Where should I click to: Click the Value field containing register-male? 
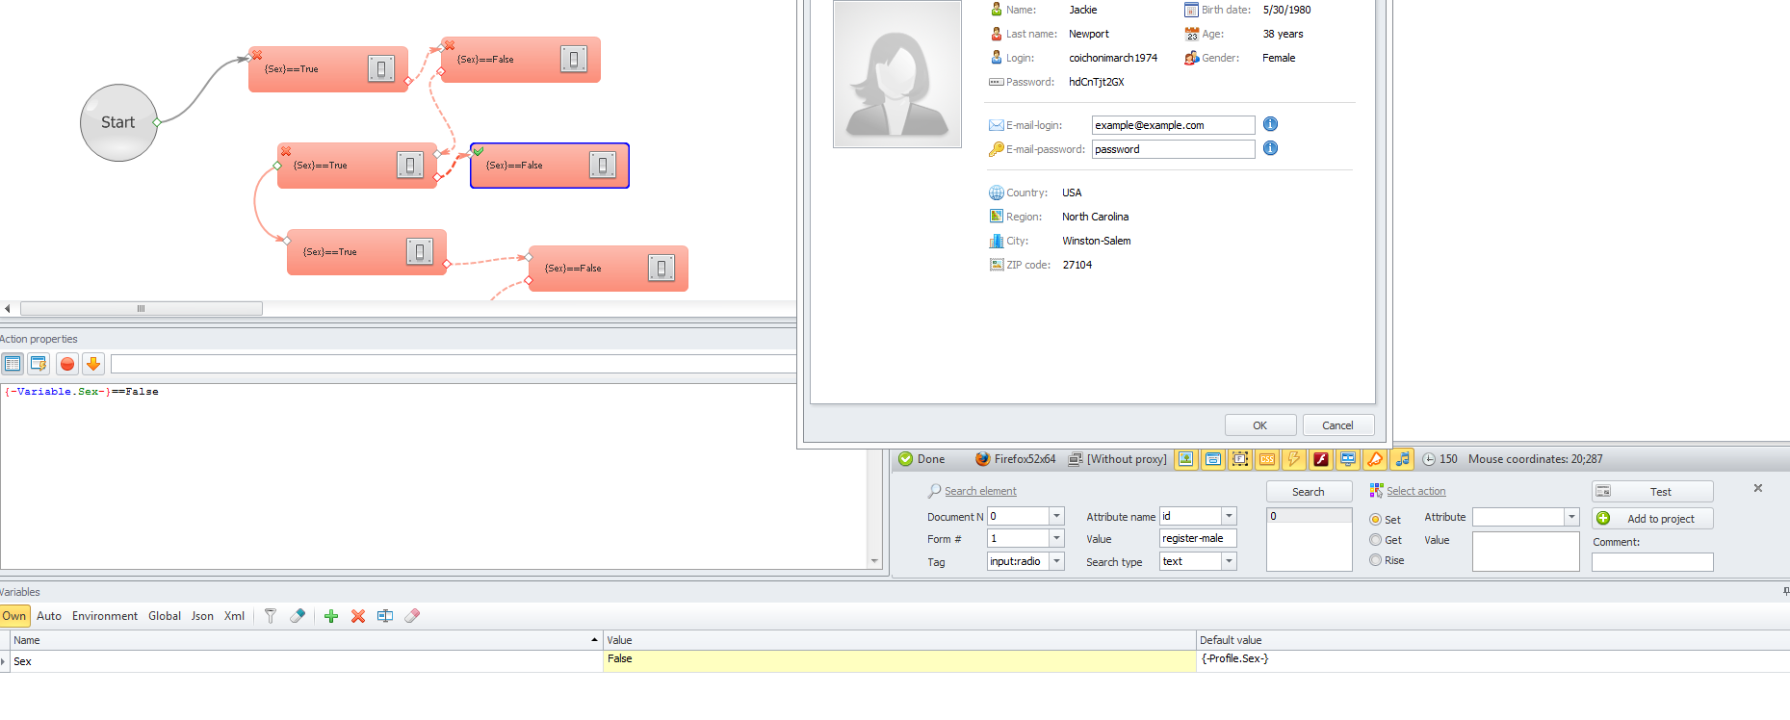coord(1198,538)
